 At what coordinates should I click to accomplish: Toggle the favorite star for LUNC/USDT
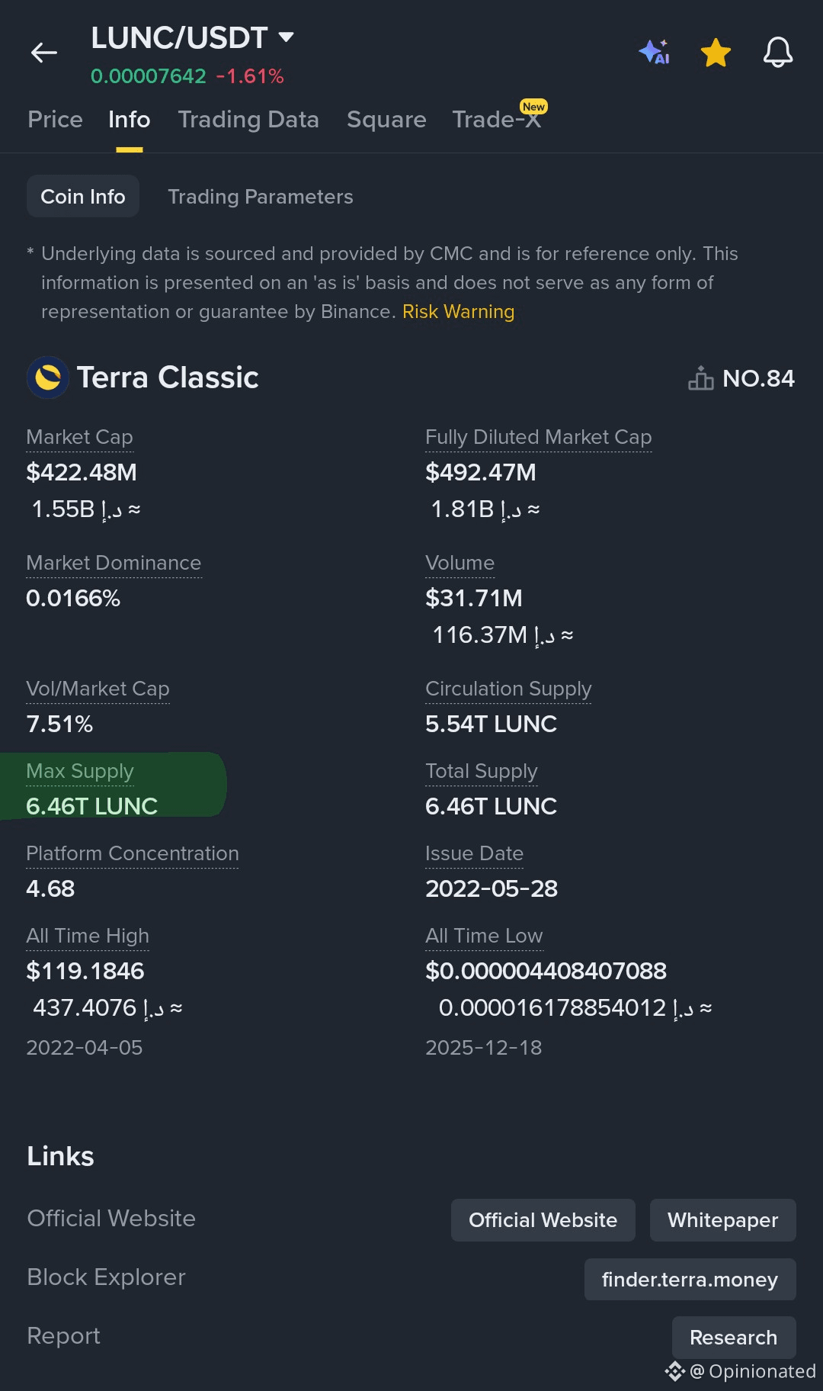coord(716,53)
